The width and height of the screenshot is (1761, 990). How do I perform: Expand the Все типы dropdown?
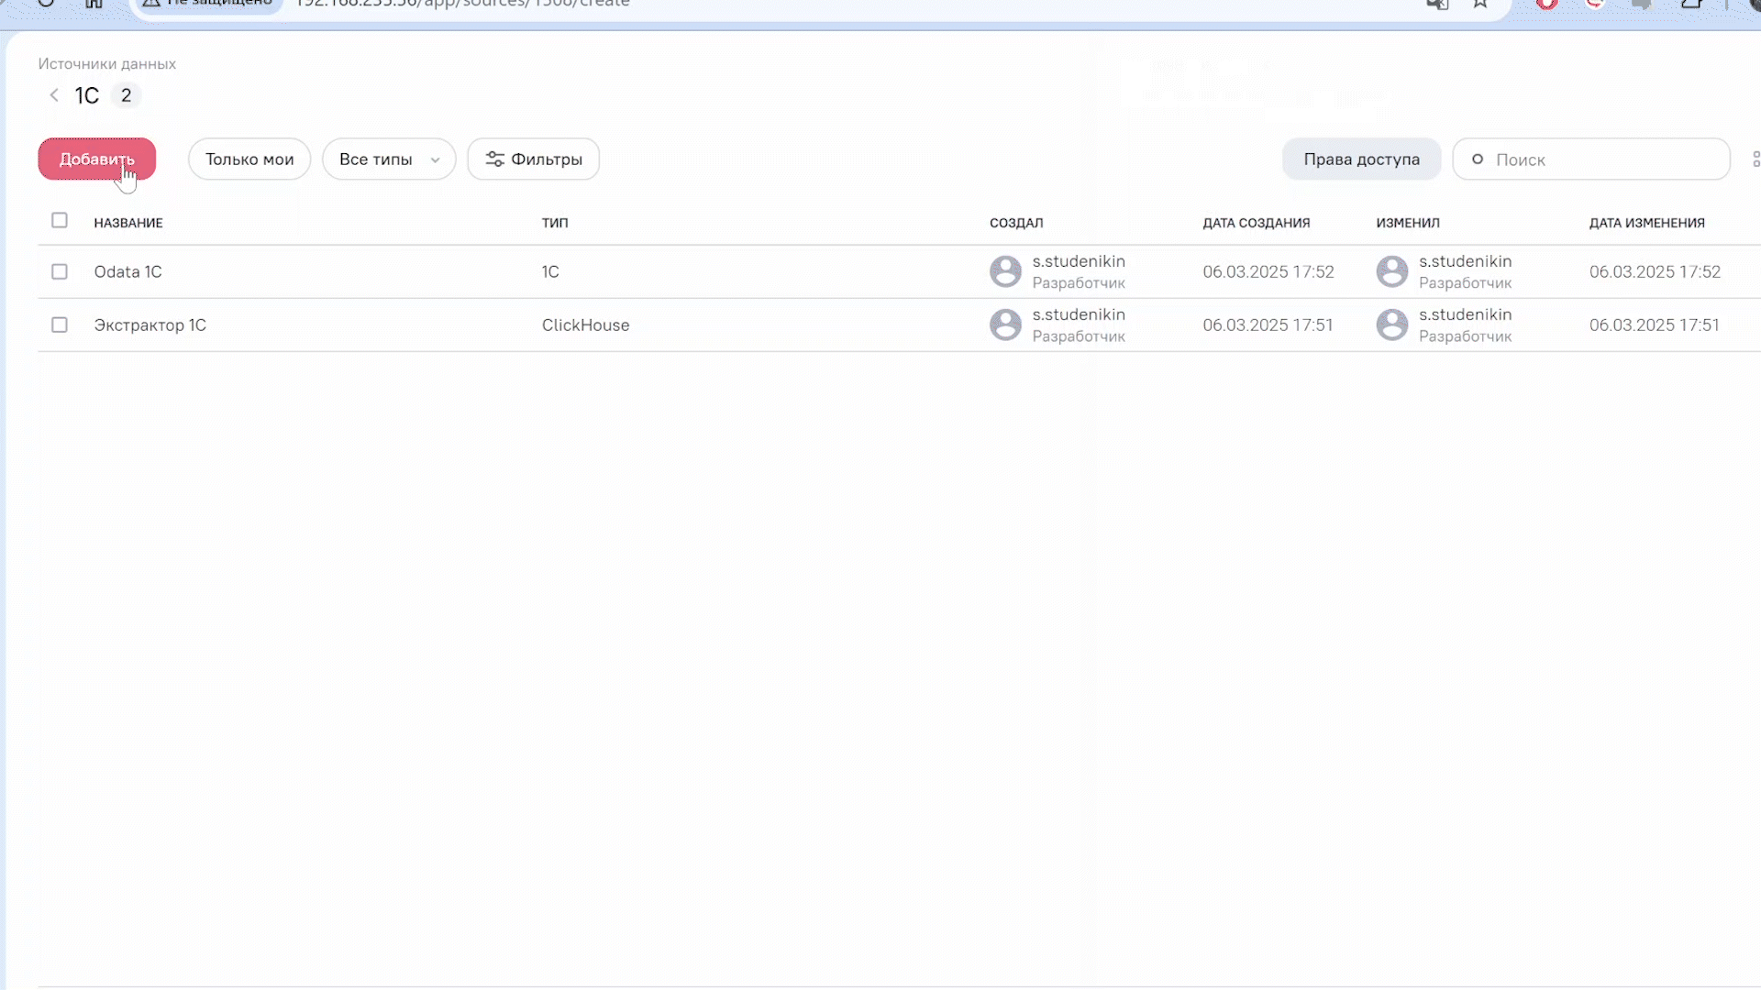coord(389,159)
